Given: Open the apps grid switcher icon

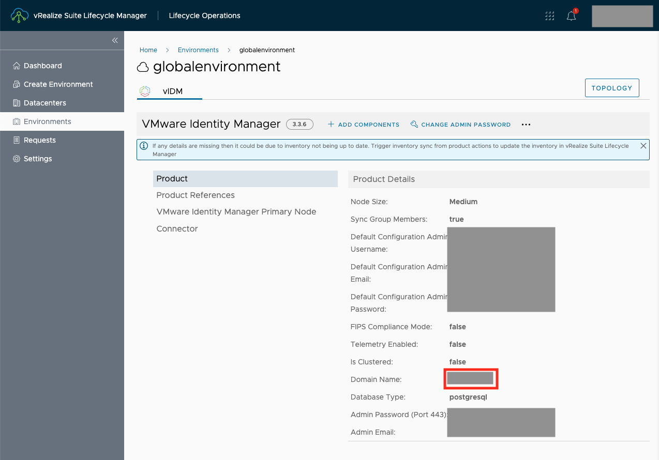Looking at the screenshot, I should pos(549,16).
